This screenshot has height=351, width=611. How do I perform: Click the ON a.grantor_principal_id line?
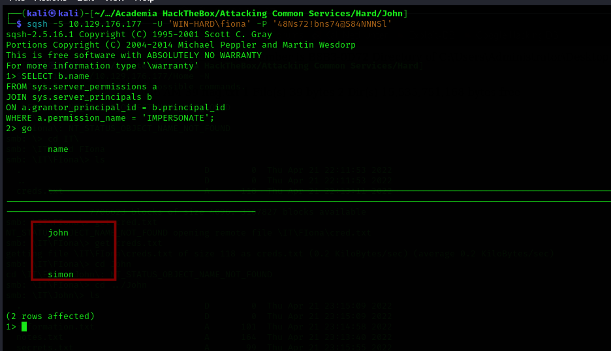pos(115,107)
